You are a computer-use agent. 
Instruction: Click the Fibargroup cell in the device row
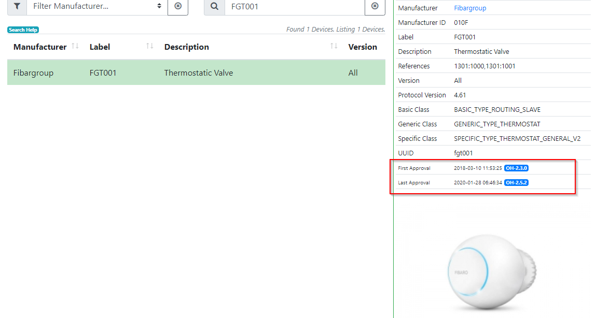click(x=33, y=73)
